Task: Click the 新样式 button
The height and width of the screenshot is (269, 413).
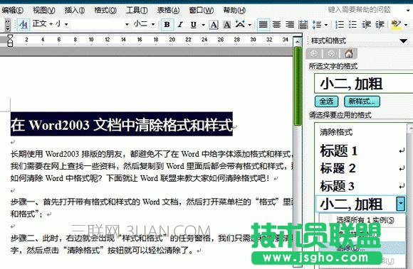Action: coord(362,101)
